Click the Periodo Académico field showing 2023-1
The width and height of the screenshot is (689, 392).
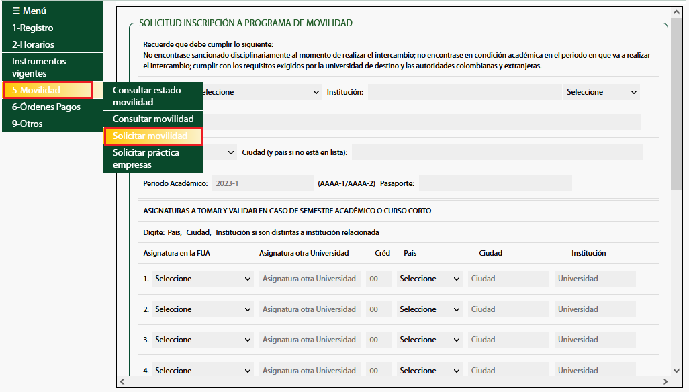click(263, 183)
